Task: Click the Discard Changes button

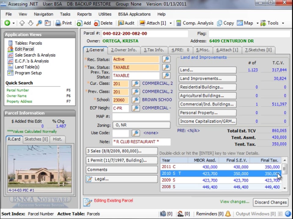Action: pos(270,202)
